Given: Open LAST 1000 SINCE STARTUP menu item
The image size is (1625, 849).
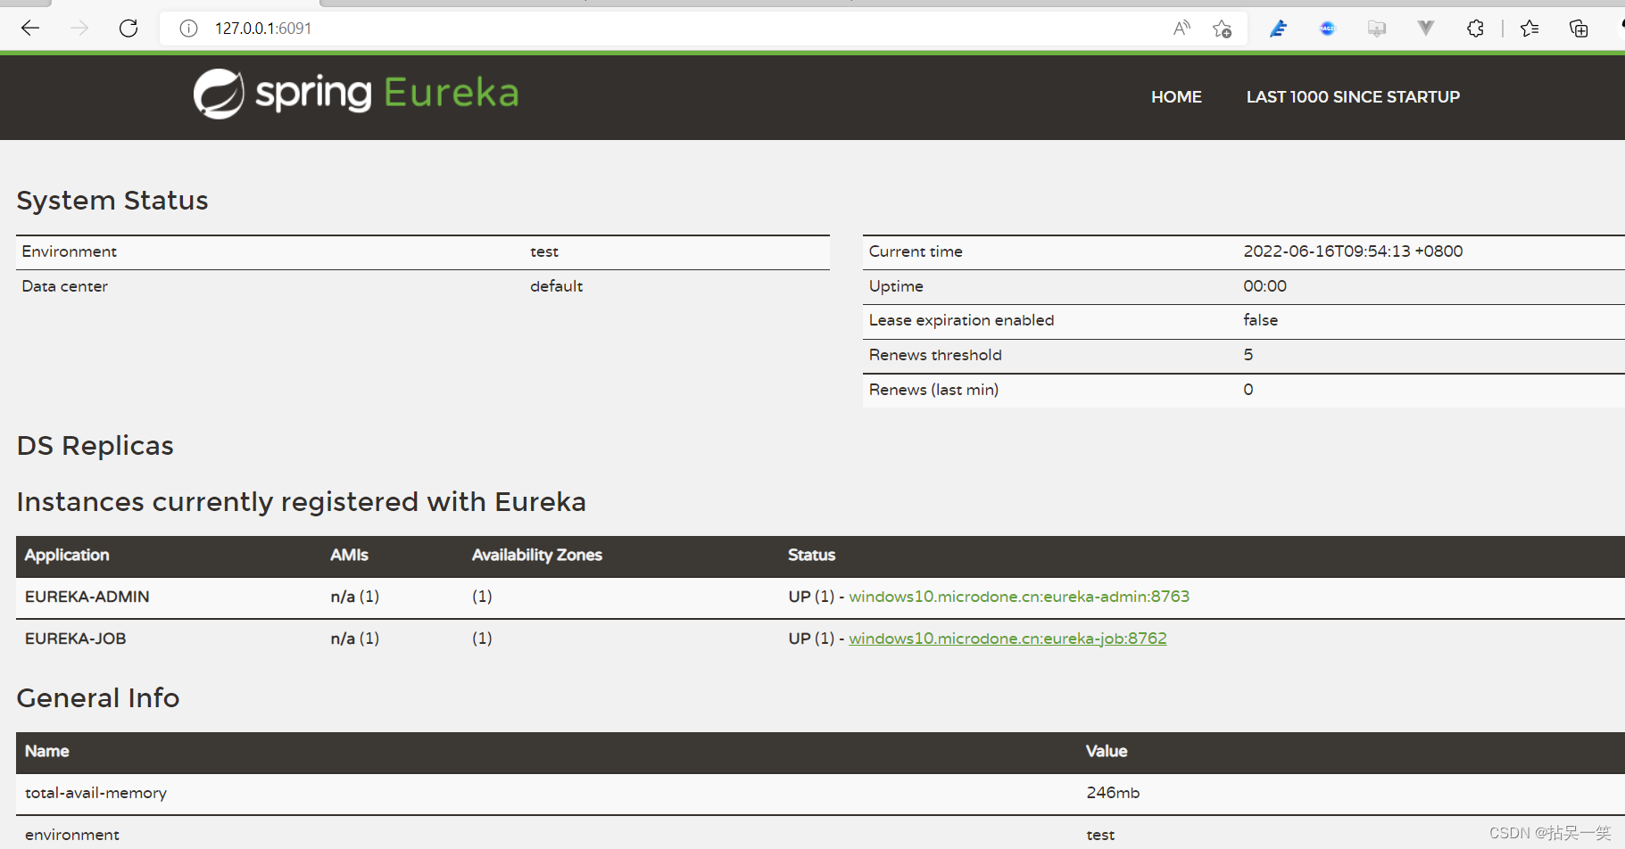Looking at the screenshot, I should [x=1353, y=96].
